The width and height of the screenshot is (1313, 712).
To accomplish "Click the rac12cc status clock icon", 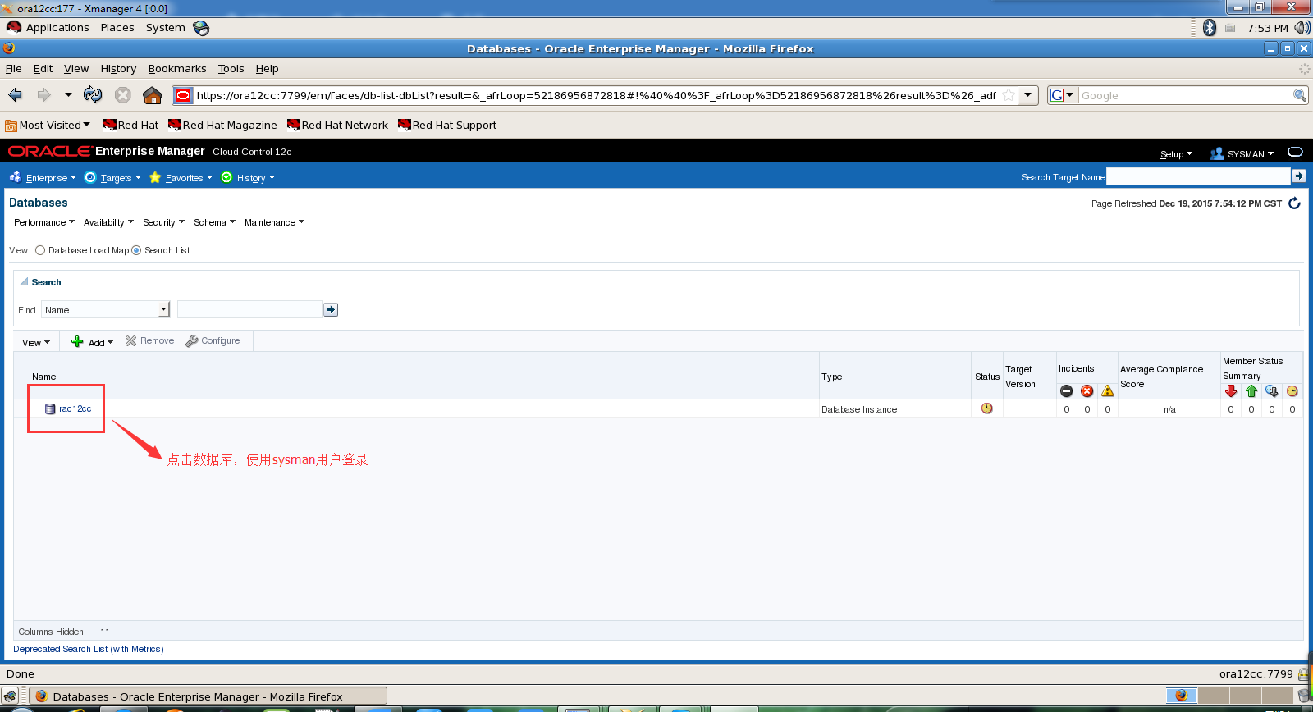I will (987, 408).
